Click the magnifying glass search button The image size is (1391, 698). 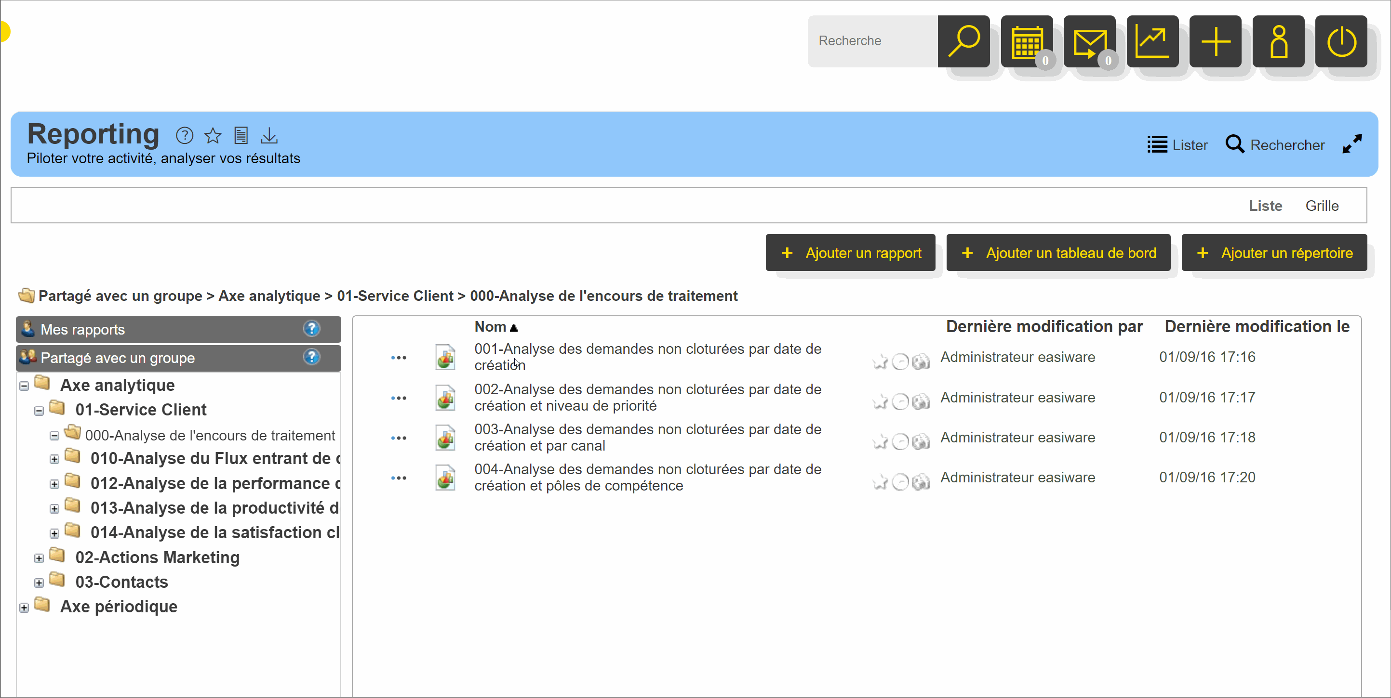[x=963, y=41]
